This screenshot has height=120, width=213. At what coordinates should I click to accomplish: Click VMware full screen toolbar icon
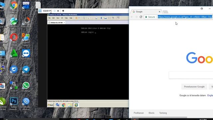(x=109, y=18)
